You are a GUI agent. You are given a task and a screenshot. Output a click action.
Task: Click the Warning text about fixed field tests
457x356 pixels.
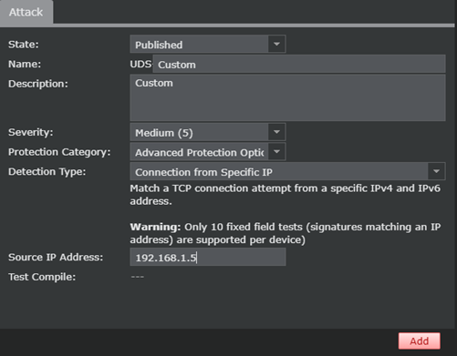(286, 233)
